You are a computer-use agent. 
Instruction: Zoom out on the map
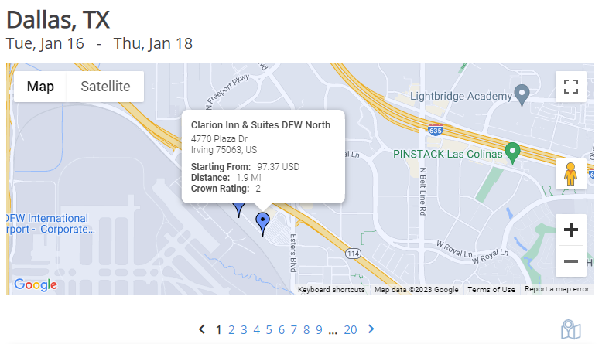click(x=571, y=261)
